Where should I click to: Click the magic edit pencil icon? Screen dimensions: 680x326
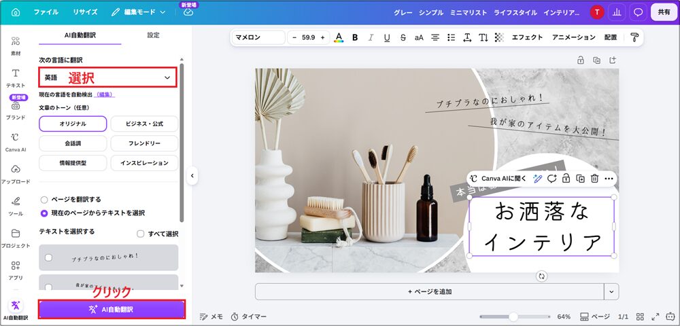point(538,179)
